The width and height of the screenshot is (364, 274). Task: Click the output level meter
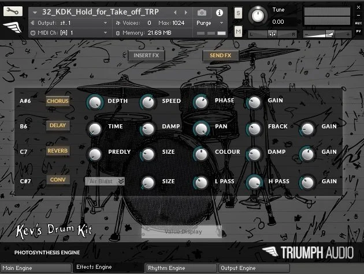click(327, 16)
